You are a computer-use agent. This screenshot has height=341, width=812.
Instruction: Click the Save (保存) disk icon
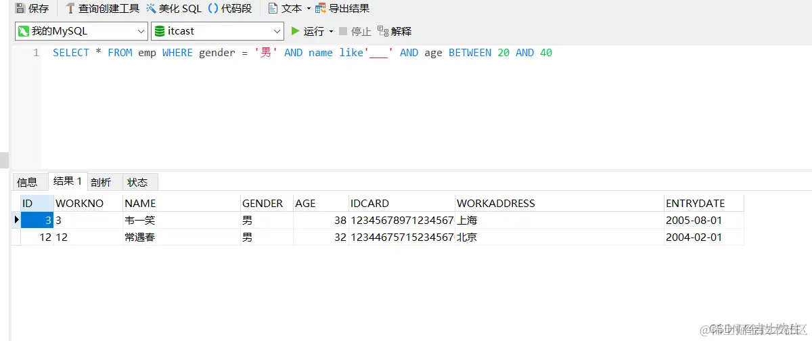(20, 9)
